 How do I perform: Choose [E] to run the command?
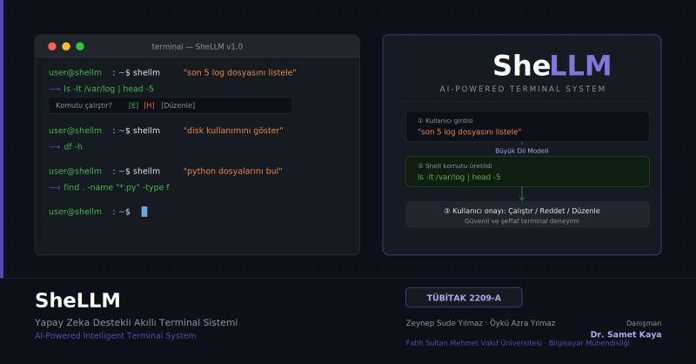(x=134, y=105)
